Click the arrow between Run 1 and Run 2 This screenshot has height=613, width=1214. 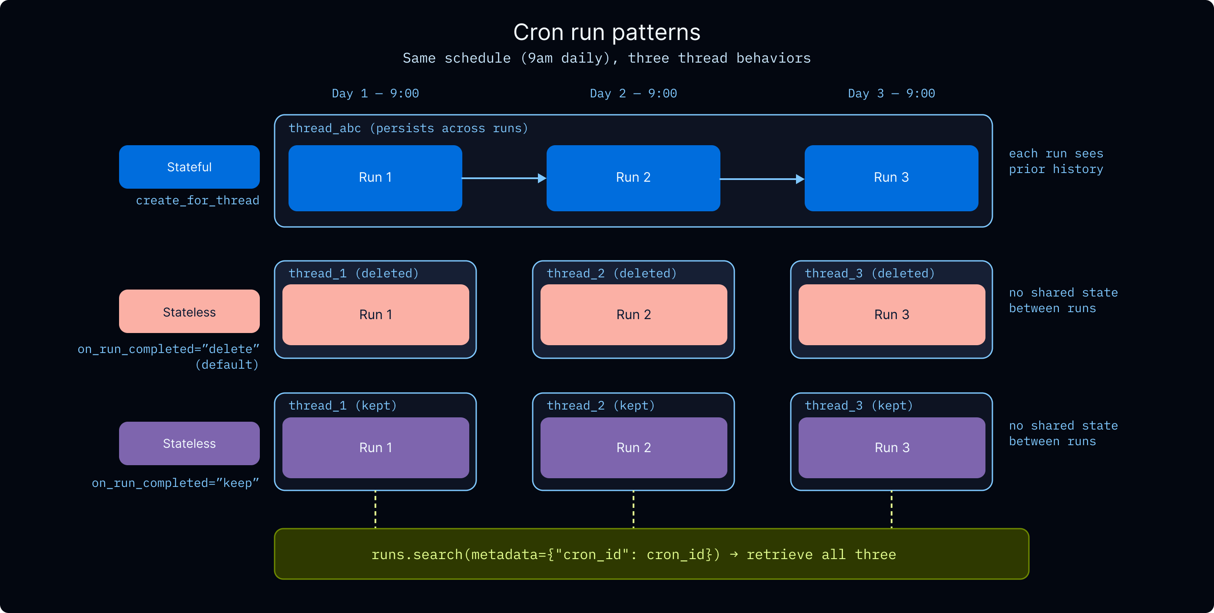click(x=504, y=178)
